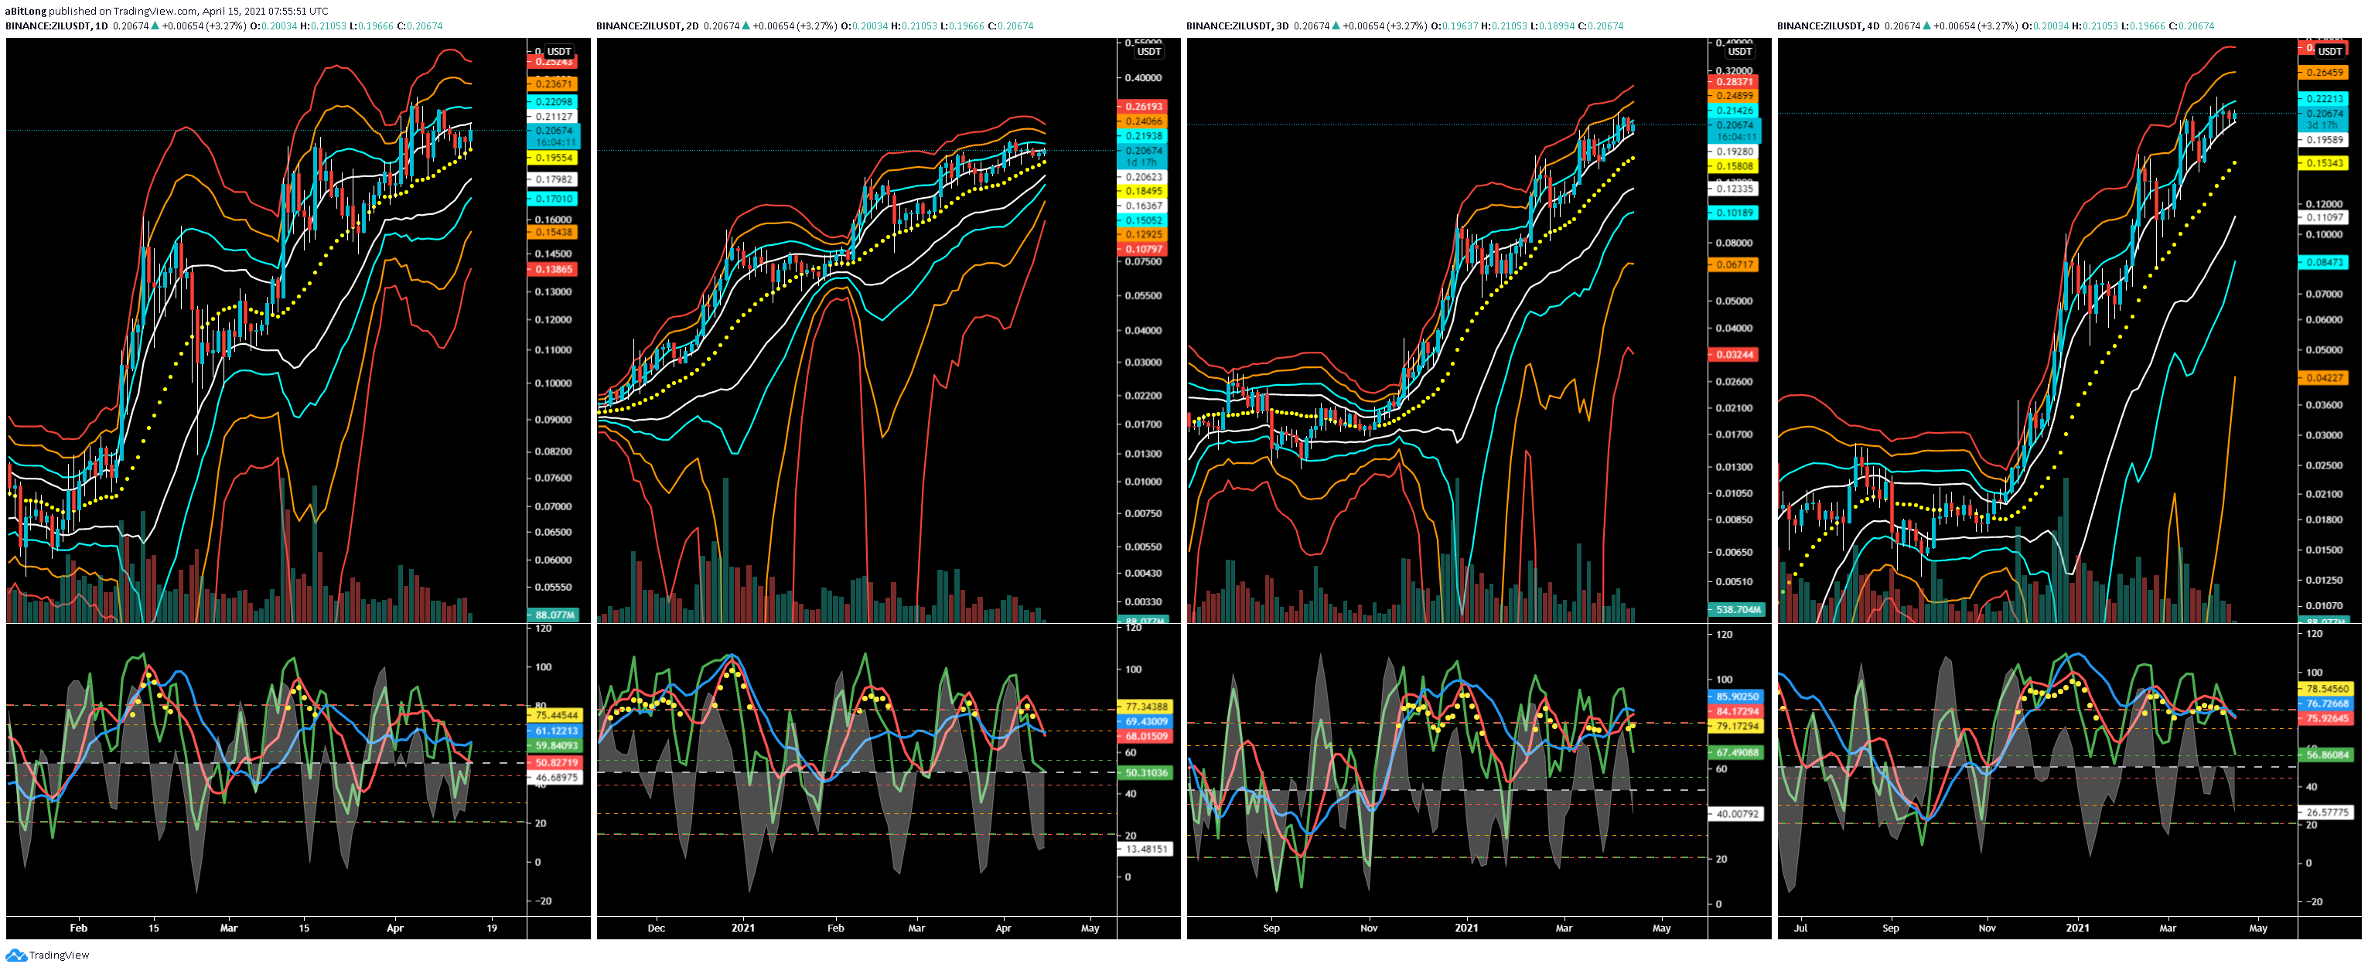2368x971 pixels.
Task: Click the 19 date label on 1D time axis
Action: point(492,928)
